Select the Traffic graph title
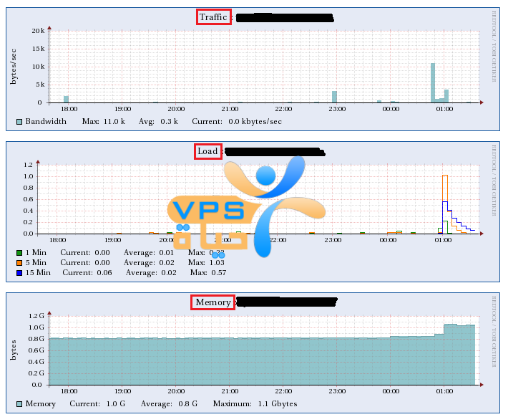Screen dimensions: 508x417 (x=213, y=17)
